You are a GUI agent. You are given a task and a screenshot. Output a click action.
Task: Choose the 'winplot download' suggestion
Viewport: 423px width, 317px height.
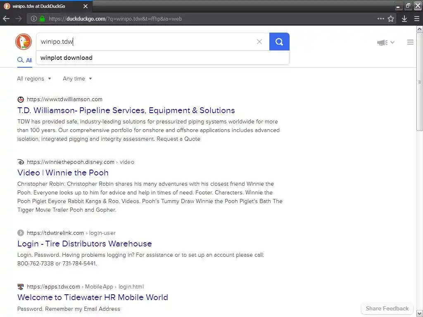[x=163, y=58]
